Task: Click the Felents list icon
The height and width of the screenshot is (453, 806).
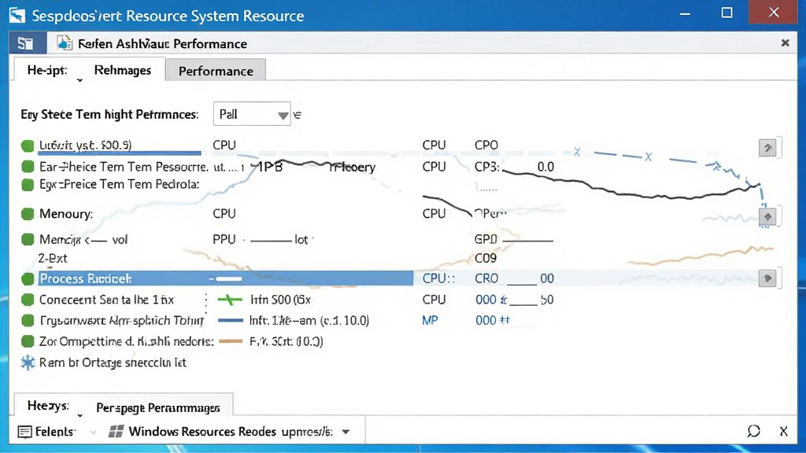Action: pyautogui.click(x=24, y=432)
